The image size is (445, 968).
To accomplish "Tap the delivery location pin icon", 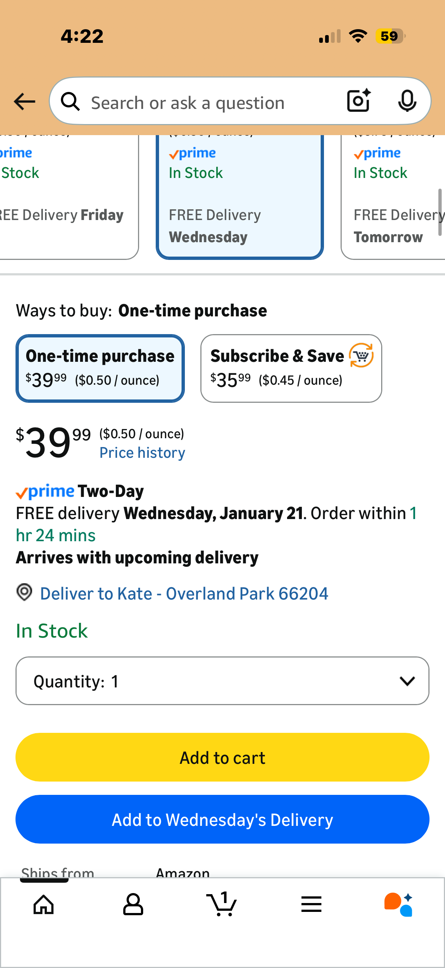I will click(x=24, y=593).
